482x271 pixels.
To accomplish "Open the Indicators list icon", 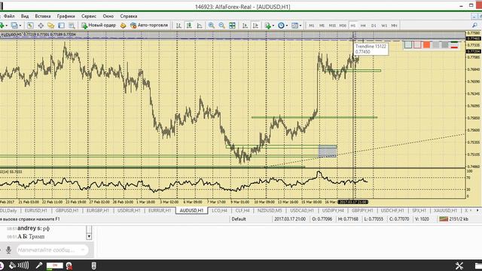I will click(x=268, y=26).
